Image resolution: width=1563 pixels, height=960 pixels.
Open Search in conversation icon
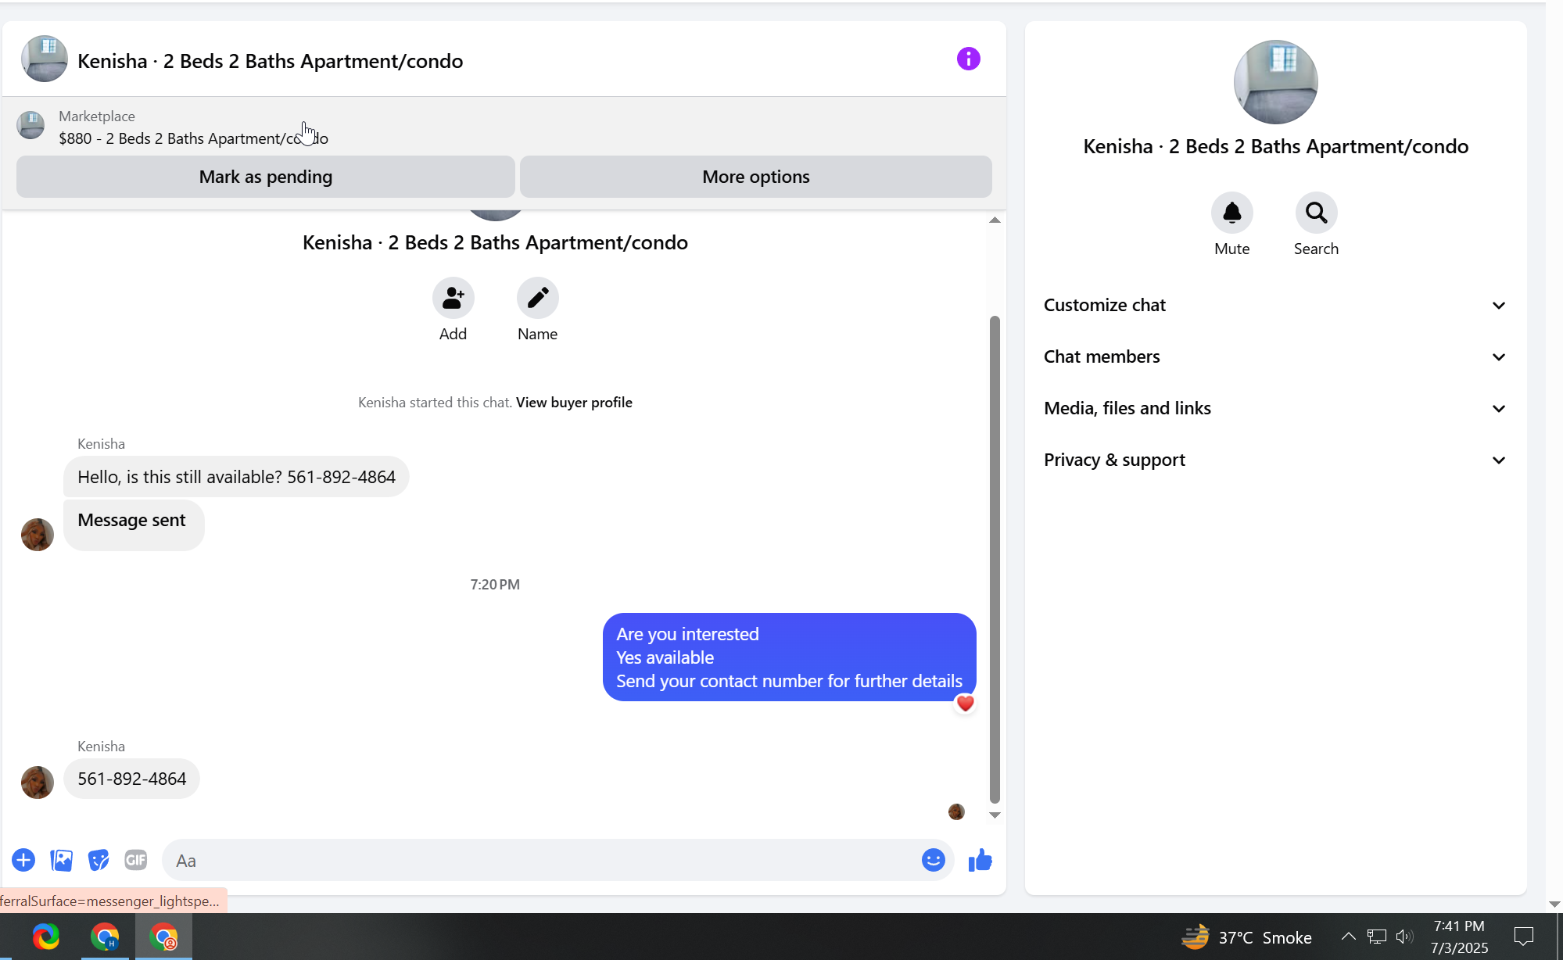[x=1316, y=213]
